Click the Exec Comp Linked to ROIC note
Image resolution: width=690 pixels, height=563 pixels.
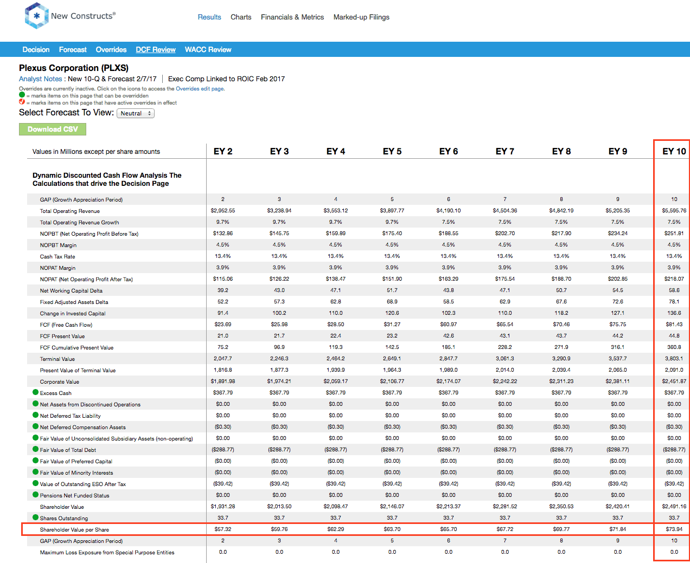point(226,79)
